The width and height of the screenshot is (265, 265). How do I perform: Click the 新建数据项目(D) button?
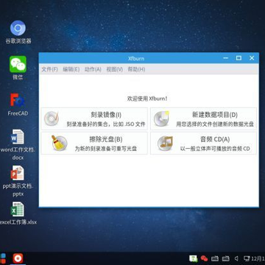(x=203, y=119)
